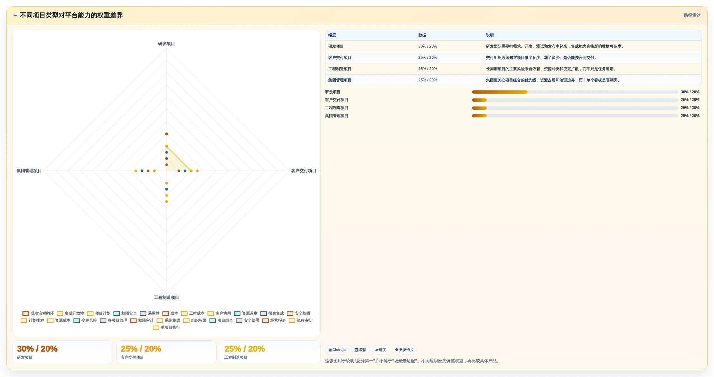714x377 pixels.
Task: Click the footnote starting 这张图用于说明
Action: (x=413, y=361)
